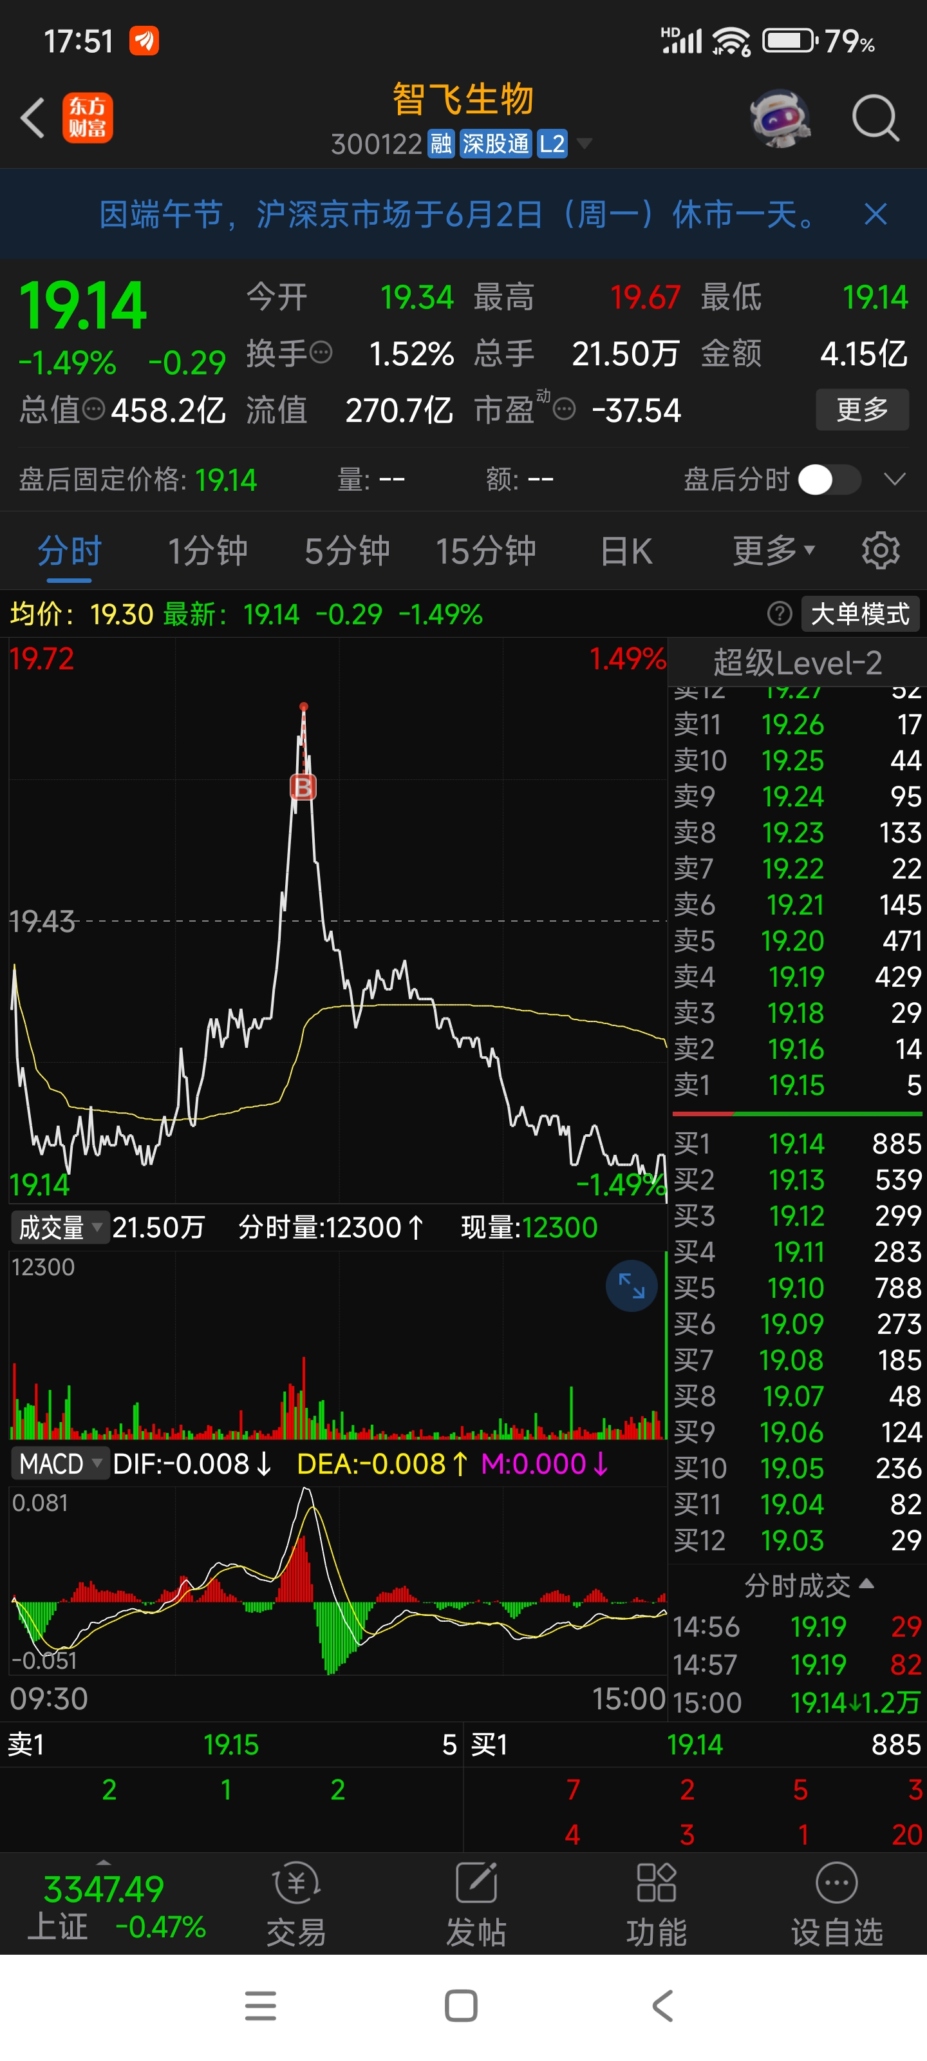Open the 东方财富 logo icon

(x=88, y=119)
